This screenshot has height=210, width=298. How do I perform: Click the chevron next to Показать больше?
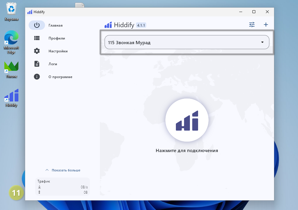(47, 170)
